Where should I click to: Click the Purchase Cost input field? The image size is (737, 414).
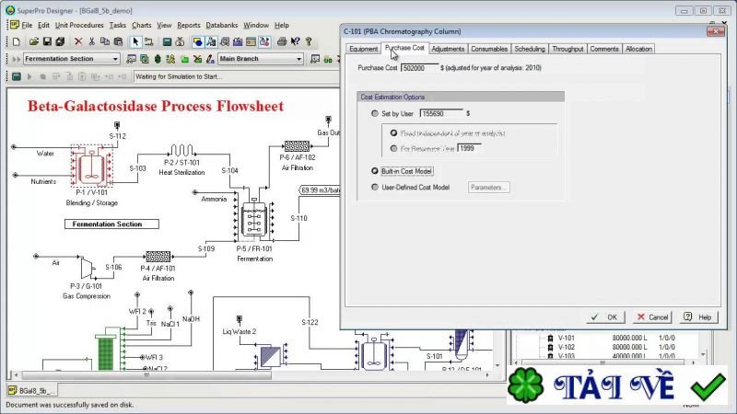point(419,68)
